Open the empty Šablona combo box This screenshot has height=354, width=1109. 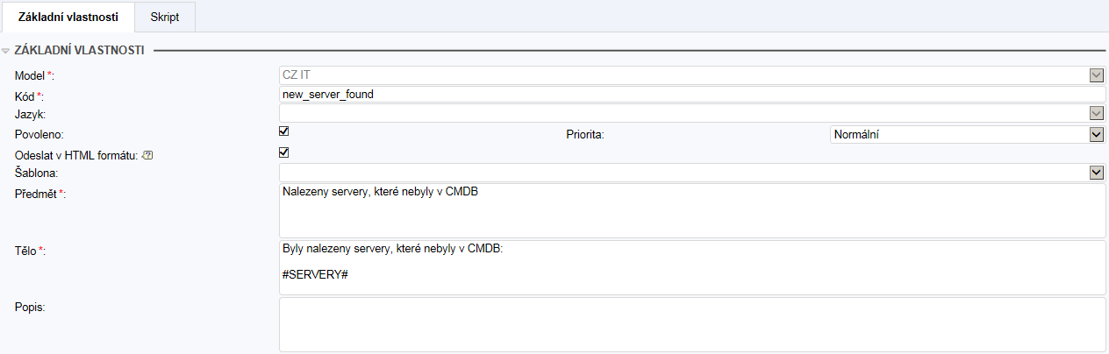pos(684,173)
